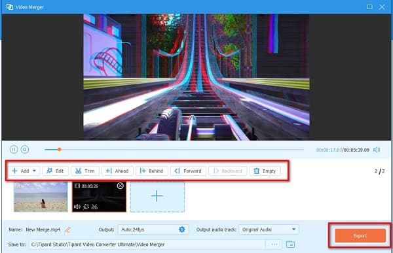
Task: Browse save path with three-dots button
Action: pos(274,245)
